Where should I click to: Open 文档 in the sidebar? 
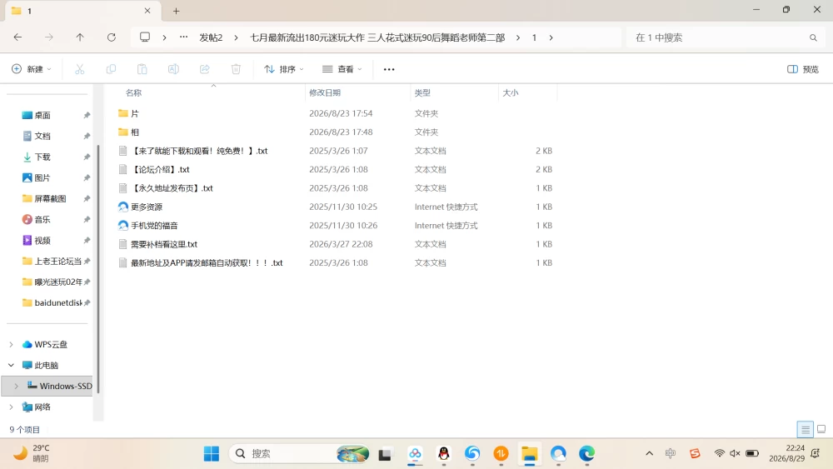[x=42, y=136]
